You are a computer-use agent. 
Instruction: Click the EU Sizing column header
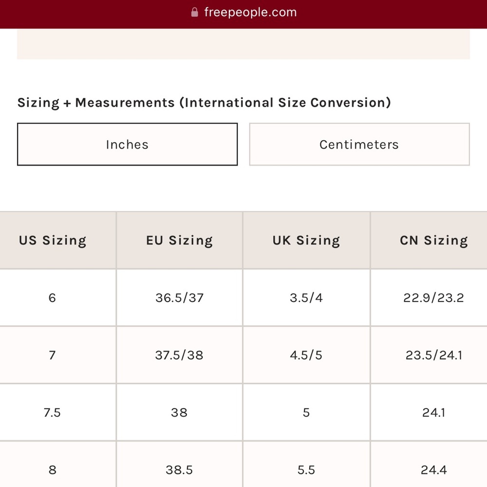click(x=179, y=241)
